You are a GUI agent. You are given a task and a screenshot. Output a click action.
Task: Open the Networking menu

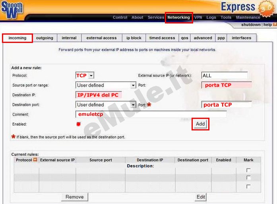tap(178, 17)
